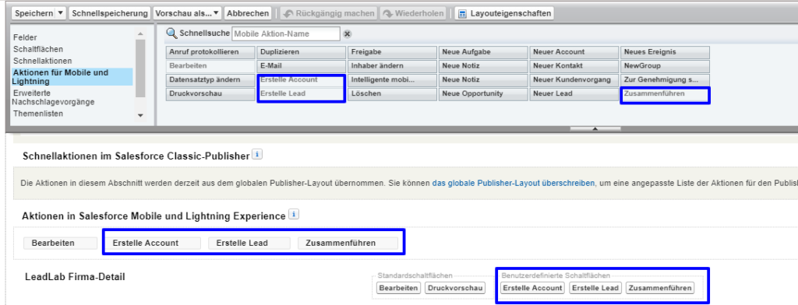Click Bearbeiten in Mobile und Lightning actions section
The height and width of the screenshot is (305, 798).
(x=60, y=243)
